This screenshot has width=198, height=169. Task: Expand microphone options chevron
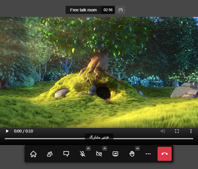coord(88,149)
